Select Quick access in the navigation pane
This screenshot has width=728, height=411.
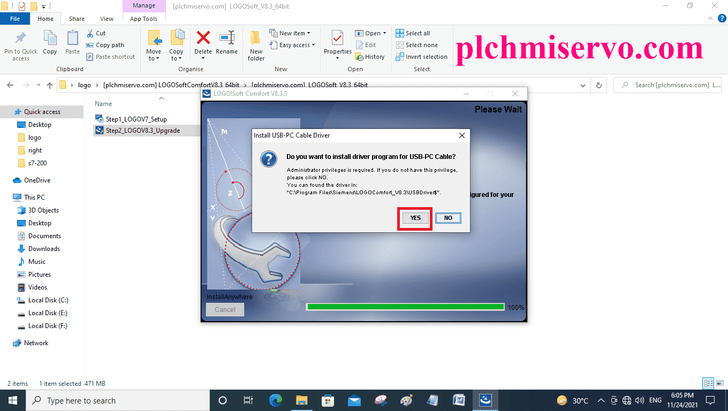pyautogui.click(x=42, y=112)
